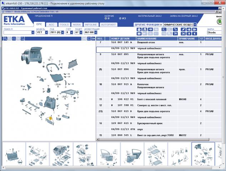Click the skip-back icon in the lower toolbar row
The image size is (226, 171).
click(189, 33)
